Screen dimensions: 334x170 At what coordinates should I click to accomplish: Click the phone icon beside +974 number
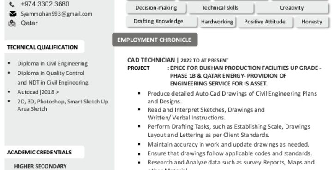tap(12, 5)
